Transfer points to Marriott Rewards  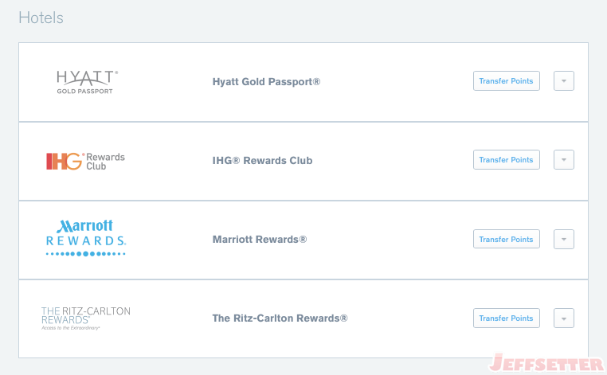click(x=507, y=239)
